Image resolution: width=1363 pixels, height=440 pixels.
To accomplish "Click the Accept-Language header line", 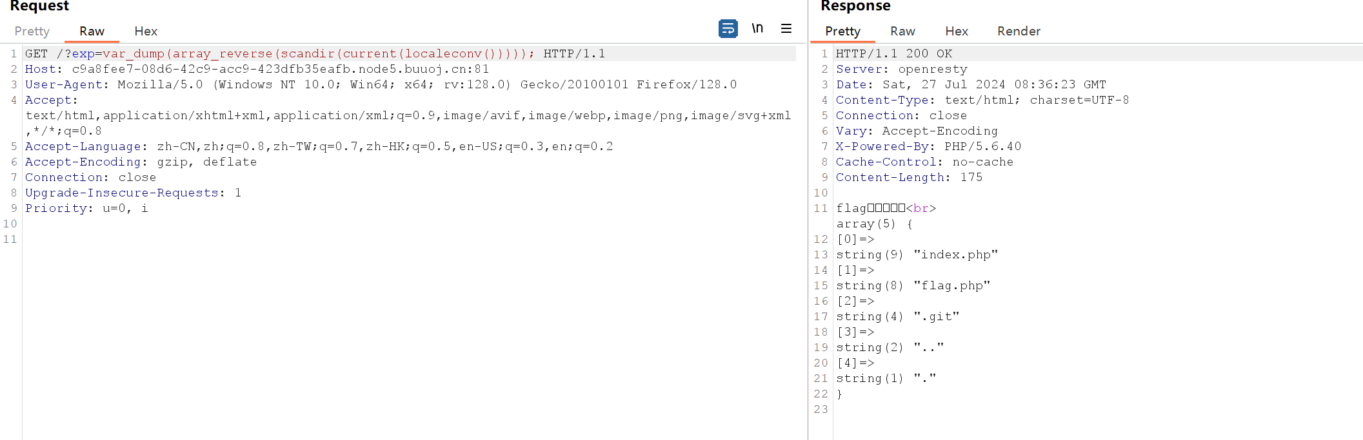I will click(319, 146).
